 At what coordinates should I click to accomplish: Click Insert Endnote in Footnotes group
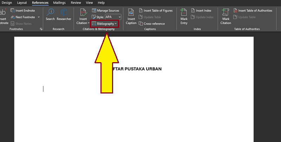[24, 11]
